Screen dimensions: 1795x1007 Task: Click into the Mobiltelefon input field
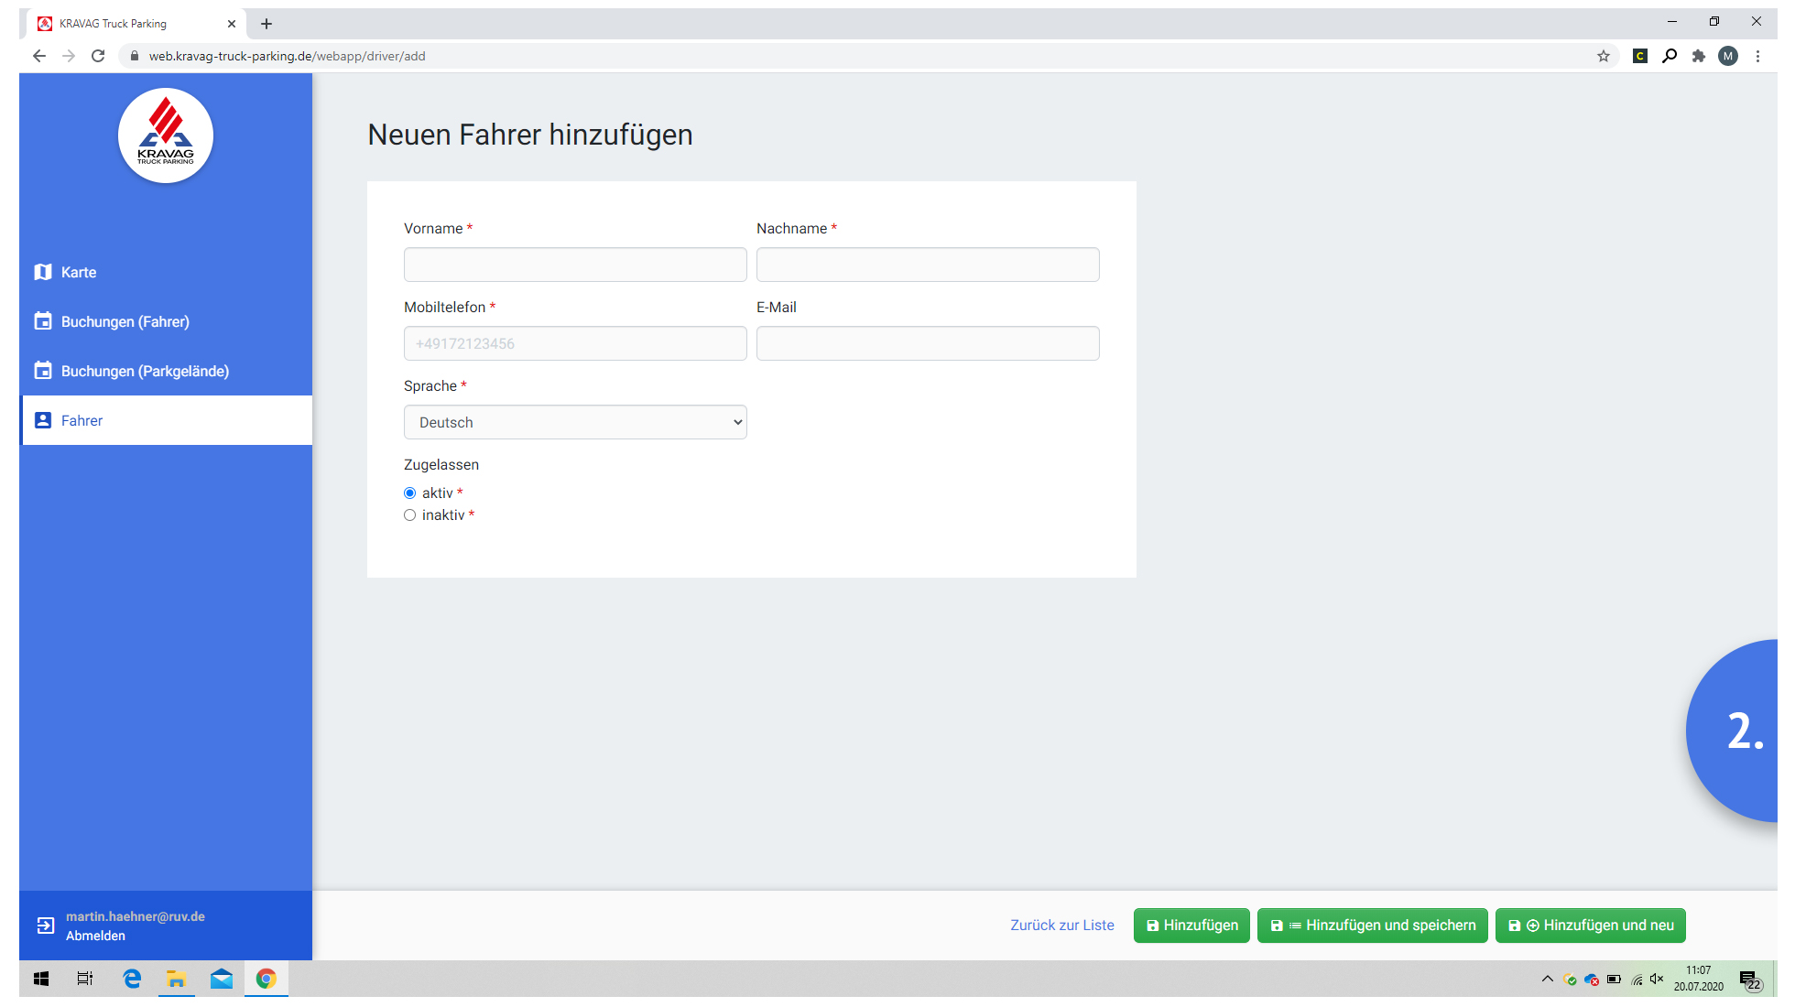coord(575,343)
